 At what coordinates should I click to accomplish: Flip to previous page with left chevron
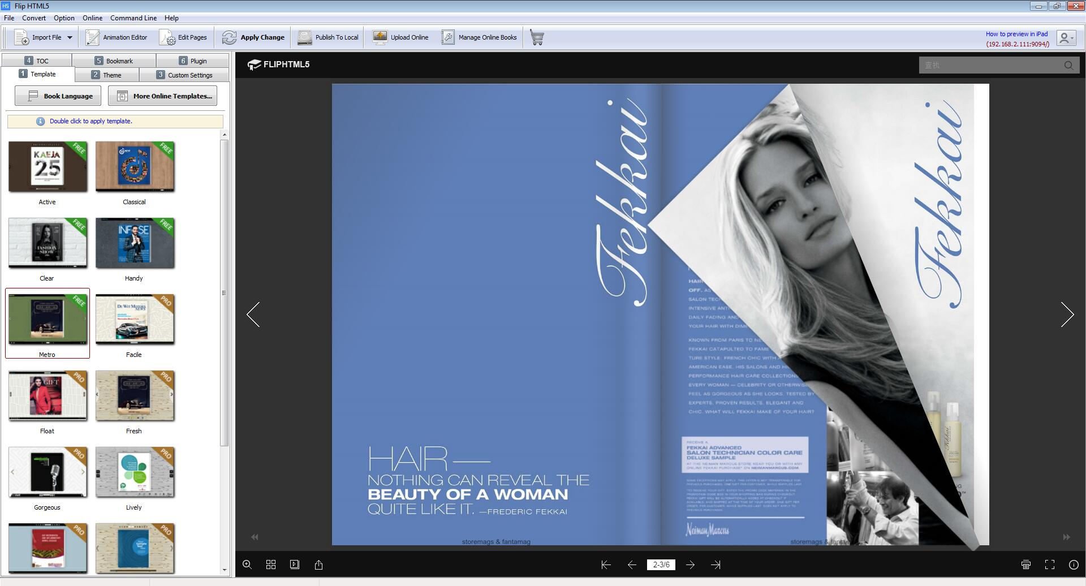click(x=253, y=314)
